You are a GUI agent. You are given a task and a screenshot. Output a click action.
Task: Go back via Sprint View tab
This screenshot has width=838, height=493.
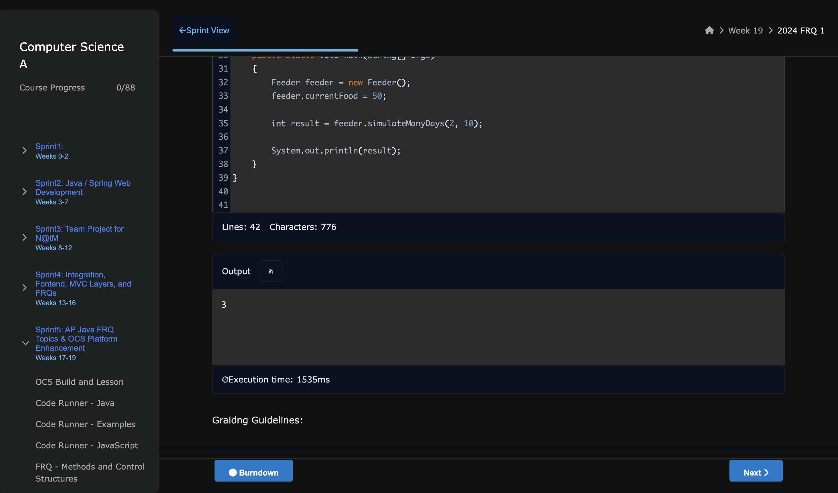point(204,31)
